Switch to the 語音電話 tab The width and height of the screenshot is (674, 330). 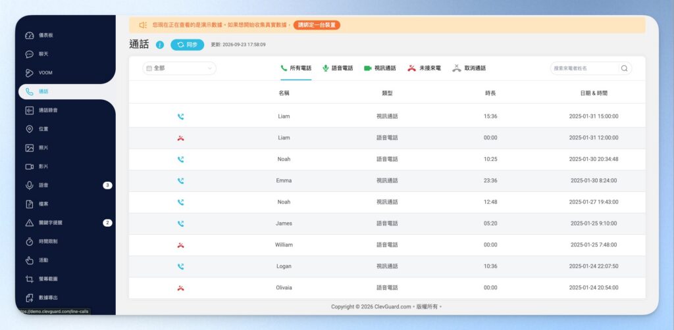pyautogui.click(x=338, y=68)
